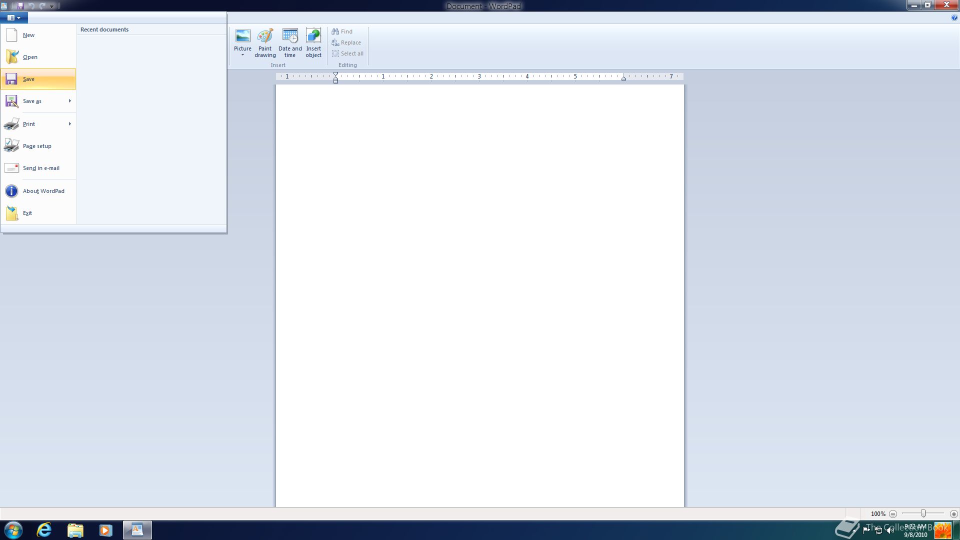
Task: Open Customize Quick Access Toolbar dropdown
Action: coord(51,6)
